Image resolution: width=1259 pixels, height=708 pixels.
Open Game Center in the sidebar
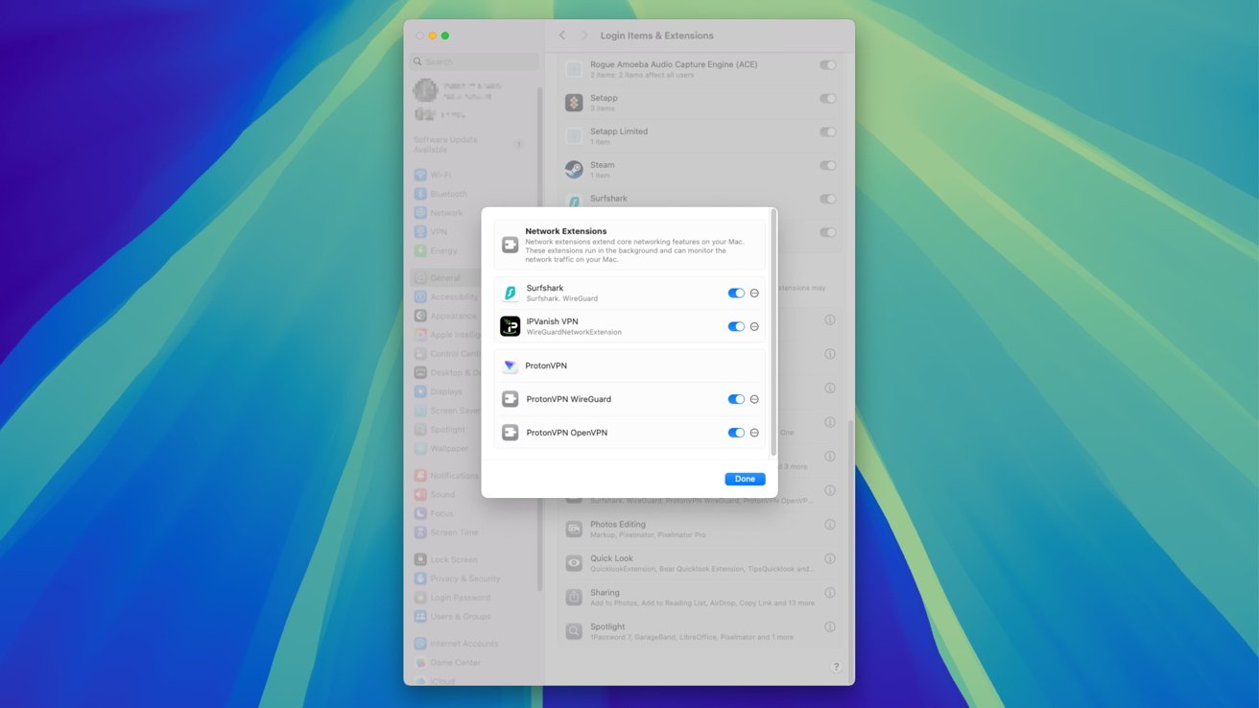point(473,663)
